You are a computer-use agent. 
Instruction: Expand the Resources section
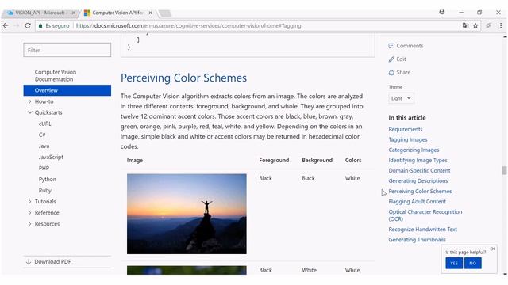click(30, 223)
